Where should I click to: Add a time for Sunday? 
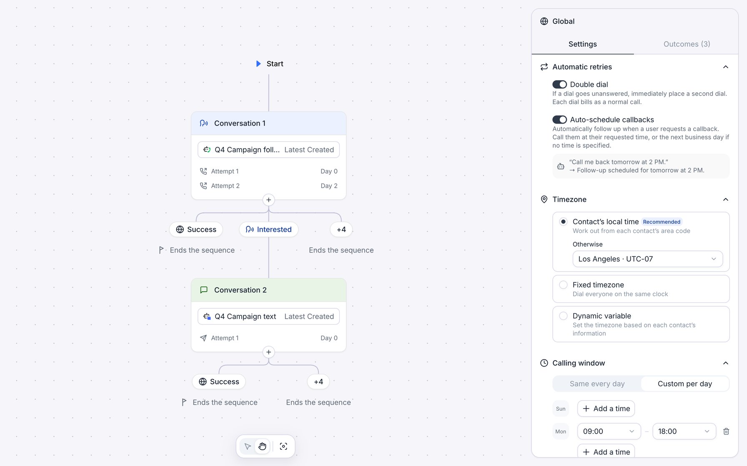tap(606, 409)
